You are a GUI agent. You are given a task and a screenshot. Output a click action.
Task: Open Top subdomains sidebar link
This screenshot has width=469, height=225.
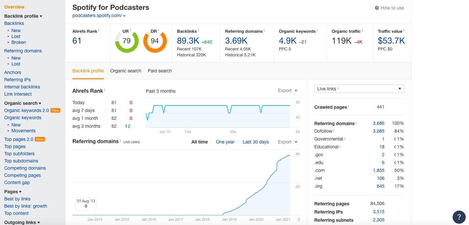point(21,161)
